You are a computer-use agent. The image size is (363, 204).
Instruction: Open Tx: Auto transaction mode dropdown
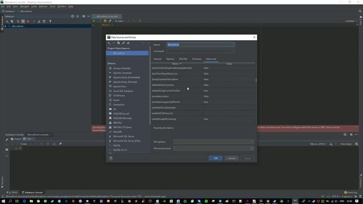point(120,21)
